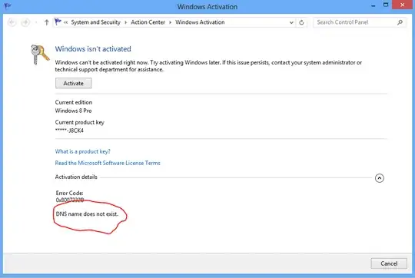
Task: Click the search magnifier icon
Action: coord(400,22)
